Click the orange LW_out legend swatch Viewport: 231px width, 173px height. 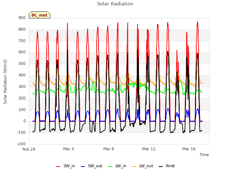click(x=134, y=167)
